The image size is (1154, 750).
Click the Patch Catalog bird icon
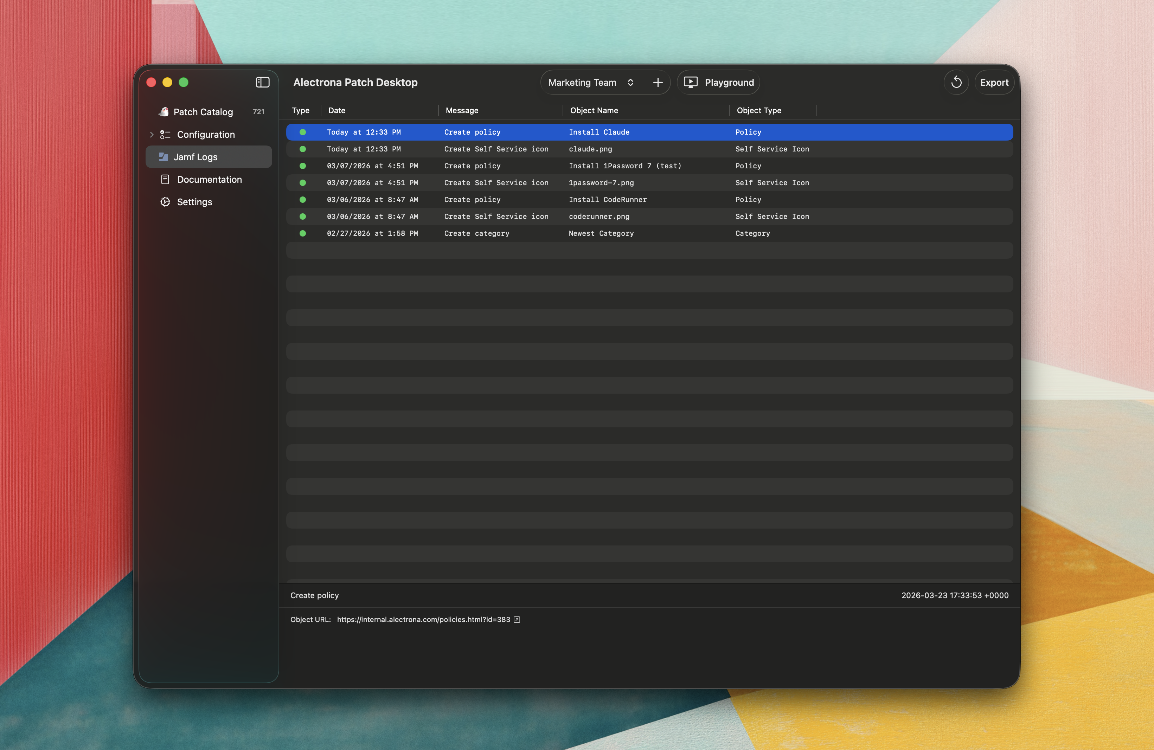164,112
